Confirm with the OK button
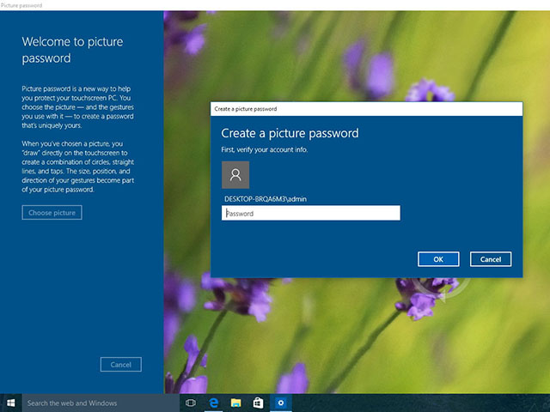 point(438,259)
